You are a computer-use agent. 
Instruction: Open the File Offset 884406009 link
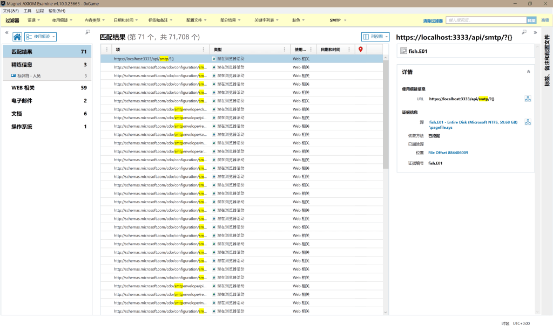(x=448, y=153)
